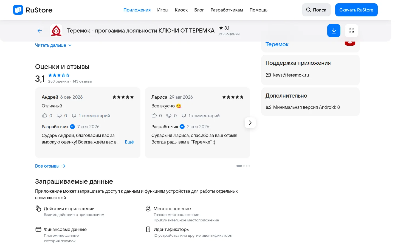This screenshot has height=246, width=395.
Task: Open the red Теремок developer logo thumbnail
Action: click(x=350, y=43)
